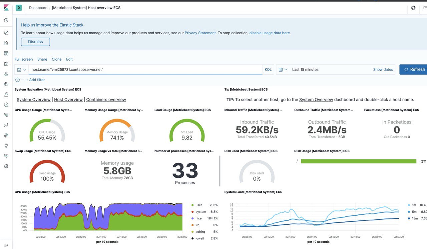The width and height of the screenshot is (427, 249).
Task: Open Management gear icon in sidebar
Action: 6,166
